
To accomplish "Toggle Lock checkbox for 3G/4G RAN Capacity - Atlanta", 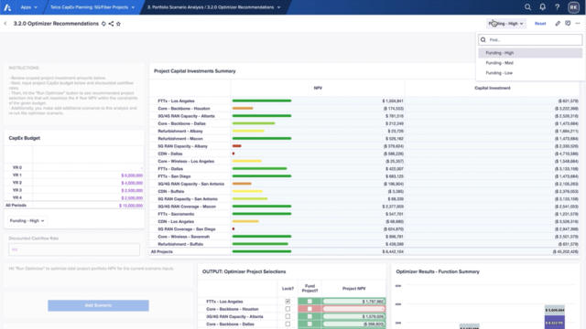I will tap(288, 316).
